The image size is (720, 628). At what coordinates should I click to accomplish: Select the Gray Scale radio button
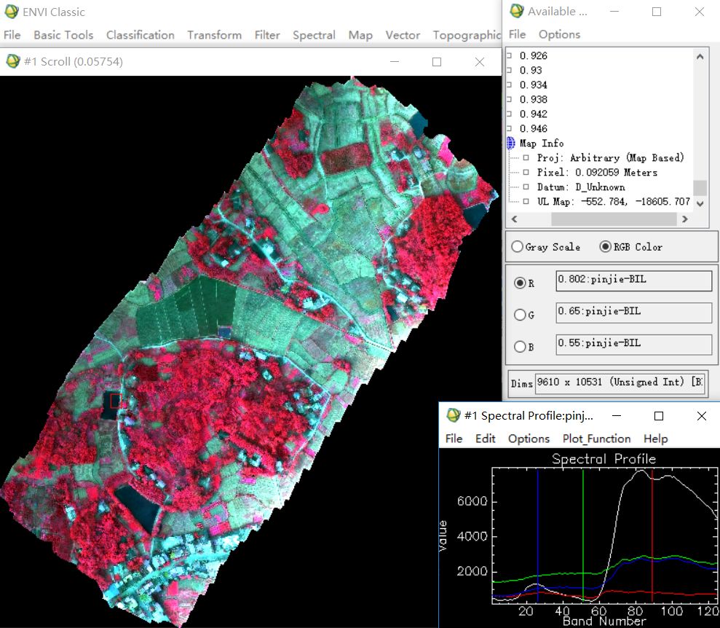517,247
